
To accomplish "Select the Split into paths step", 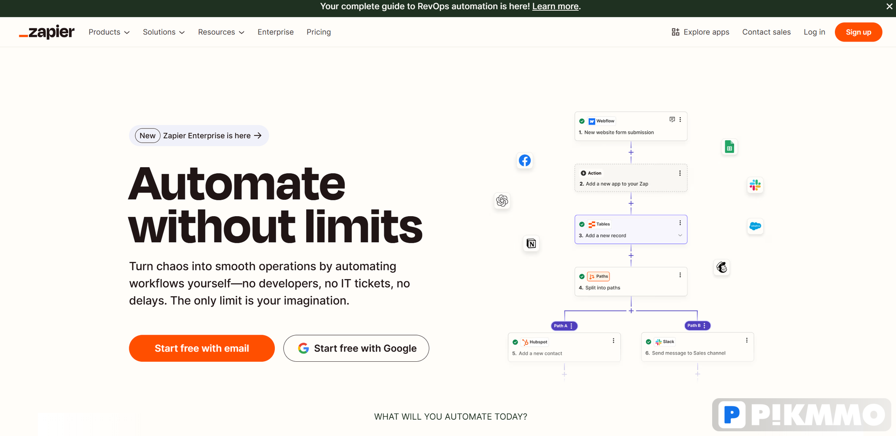I will pyautogui.click(x=631, y=281).
